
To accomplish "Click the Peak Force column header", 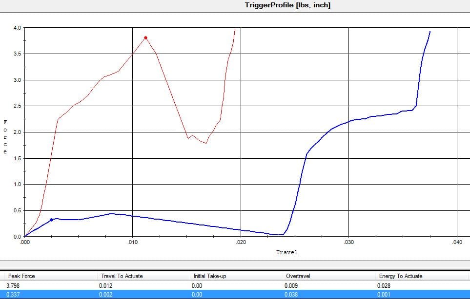I will (21, 276).
